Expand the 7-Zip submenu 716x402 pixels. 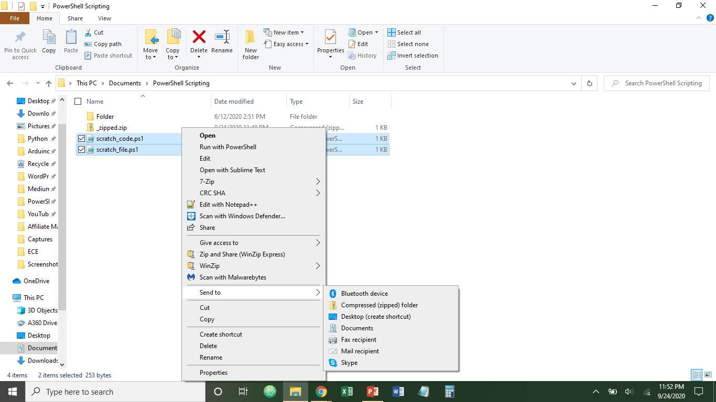tap(207, 181)
